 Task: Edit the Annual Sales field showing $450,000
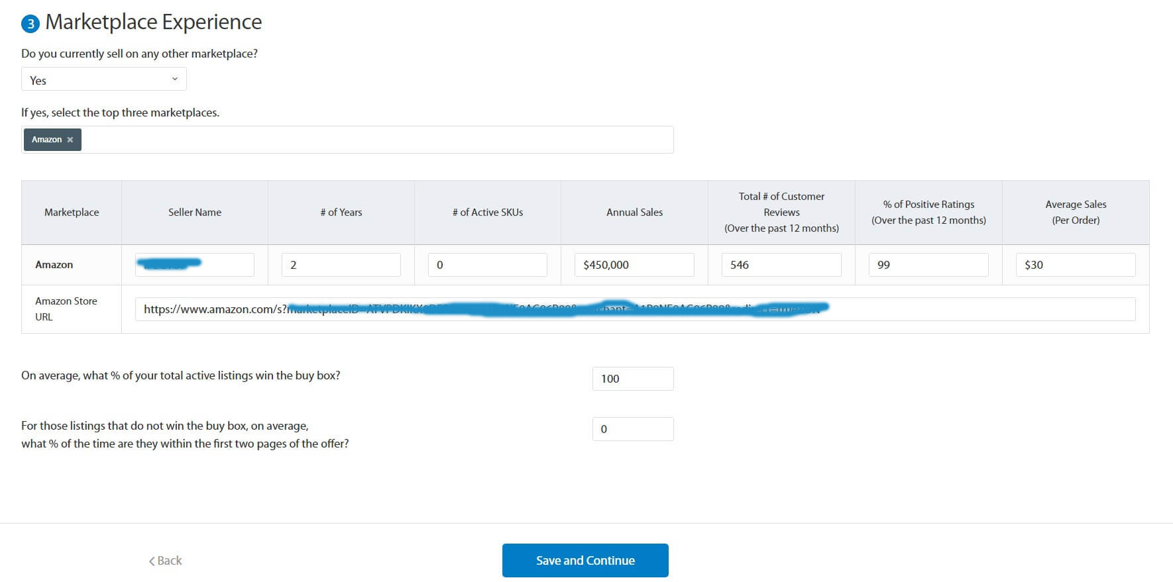pyautogui.click(x=634, y=265)
